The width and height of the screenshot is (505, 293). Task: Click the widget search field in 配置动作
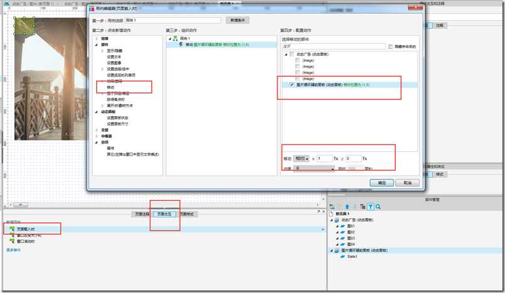[334, 46]
